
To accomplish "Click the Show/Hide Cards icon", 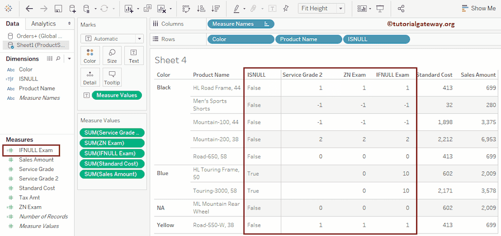I will (x=363, y=9).
